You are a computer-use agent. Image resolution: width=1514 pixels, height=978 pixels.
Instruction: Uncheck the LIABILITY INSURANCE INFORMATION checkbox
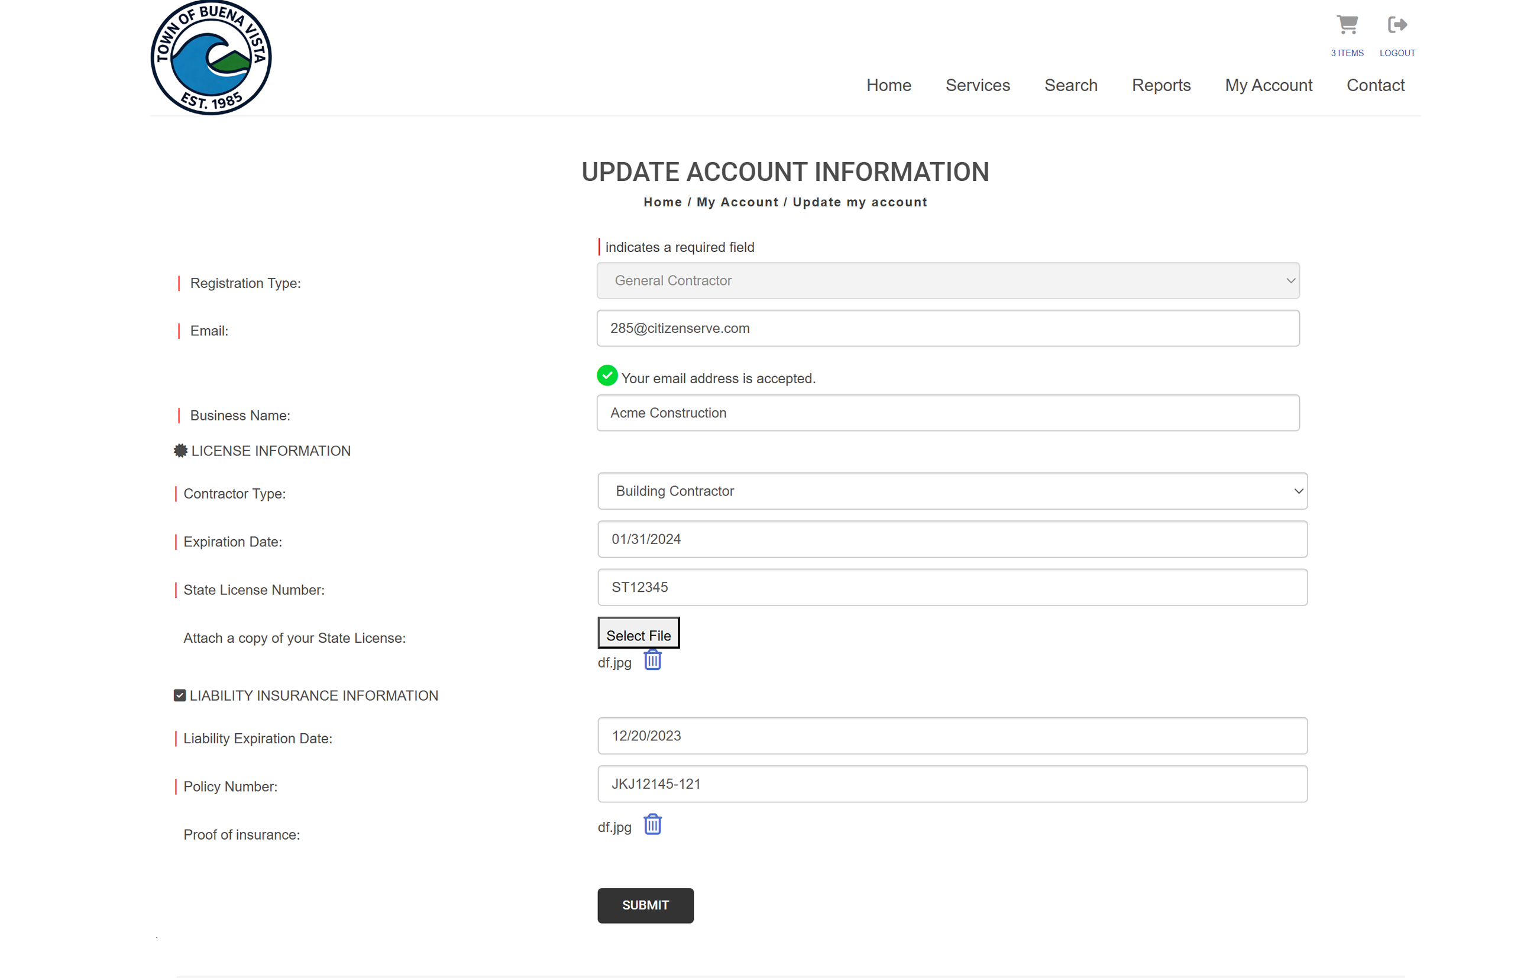(x=179, y=695)
